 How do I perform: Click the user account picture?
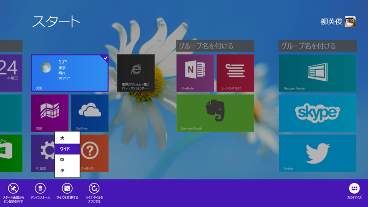(x=350, y=22)
